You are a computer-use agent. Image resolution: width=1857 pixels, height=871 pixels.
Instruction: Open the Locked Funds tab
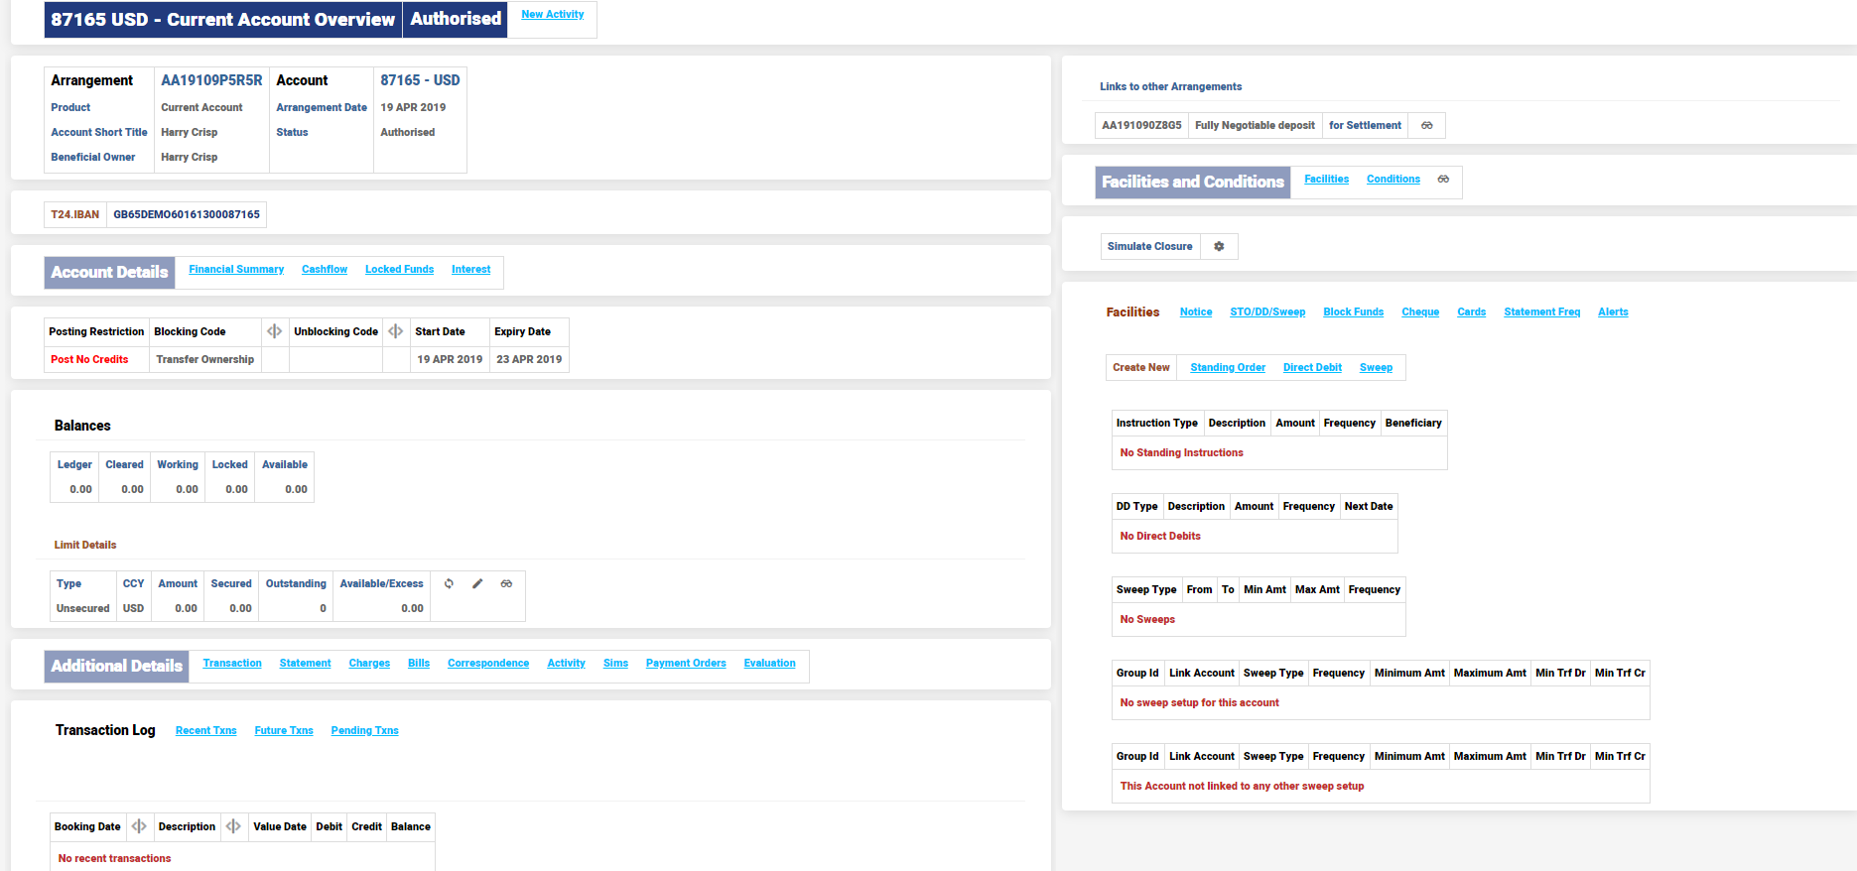pyautogui.click(x=399, y=270)
